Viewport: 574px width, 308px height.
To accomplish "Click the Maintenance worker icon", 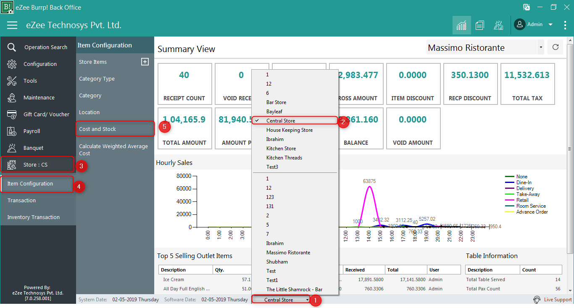I will (12, 98).
